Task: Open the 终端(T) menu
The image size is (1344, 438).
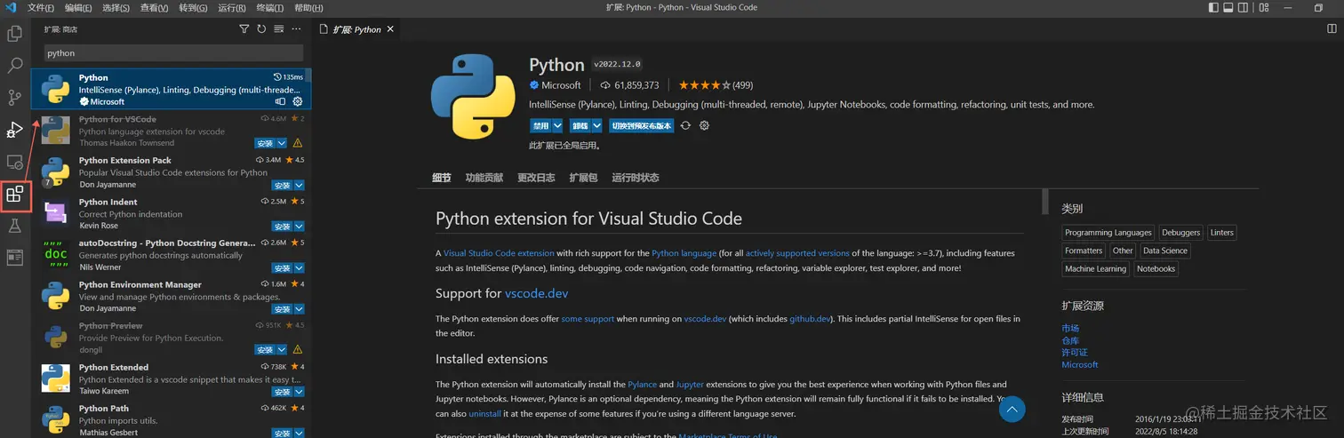Action: pyautogui.click(x=270, y=8)
